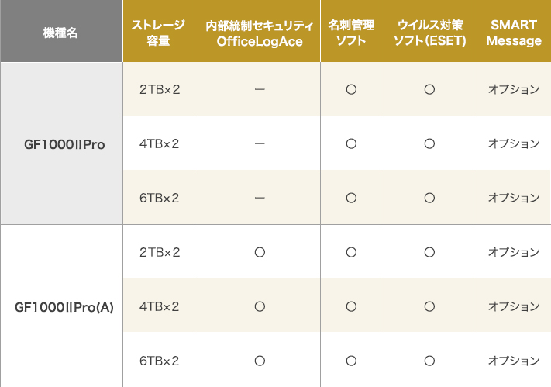The width and height of the screenshot is (551, 387).
Task: Click 2TB×2 storage cell for GF1000ⅡPro
Action: point(160,90)
